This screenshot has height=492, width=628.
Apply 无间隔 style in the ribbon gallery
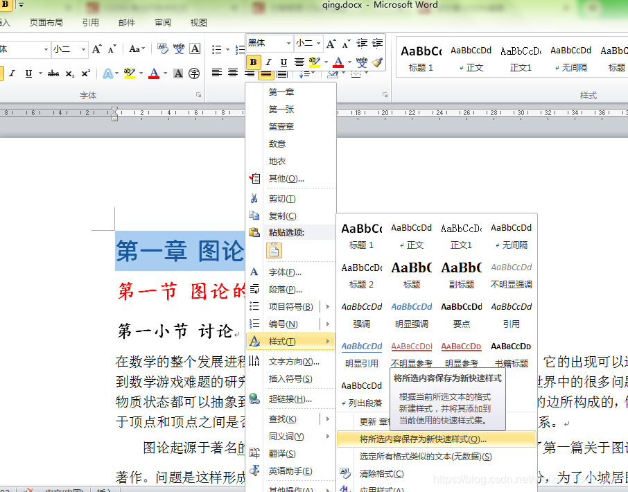point(570,58)
